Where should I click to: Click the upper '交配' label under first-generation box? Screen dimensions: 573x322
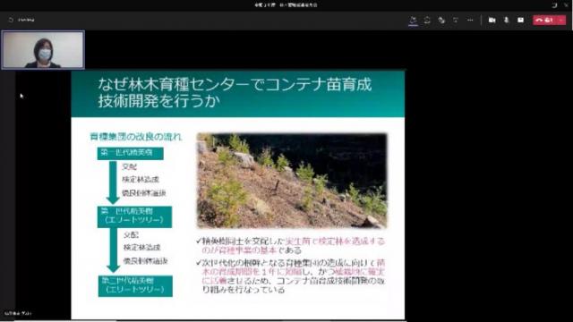click(x=129, y=167)
